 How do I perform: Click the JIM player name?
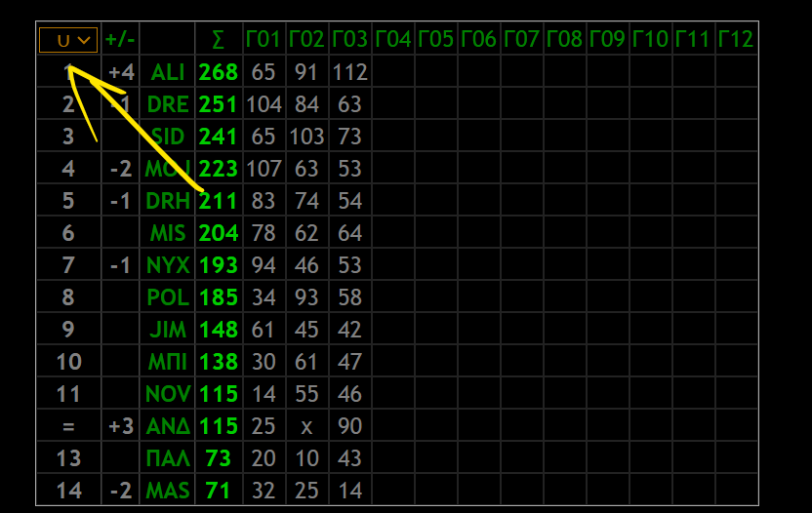click(x=168, y=330)
